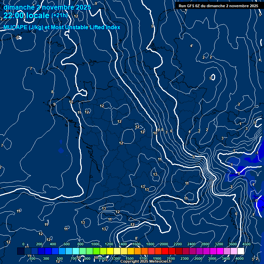
Task: Click the '3600' legend scale label
Action: tap(233, 244)
